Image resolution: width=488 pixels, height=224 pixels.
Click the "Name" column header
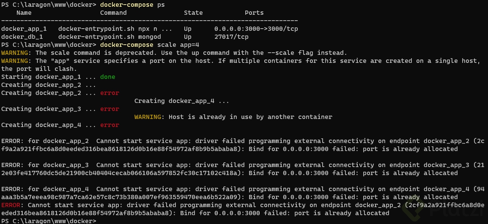(x=24, y=13)
